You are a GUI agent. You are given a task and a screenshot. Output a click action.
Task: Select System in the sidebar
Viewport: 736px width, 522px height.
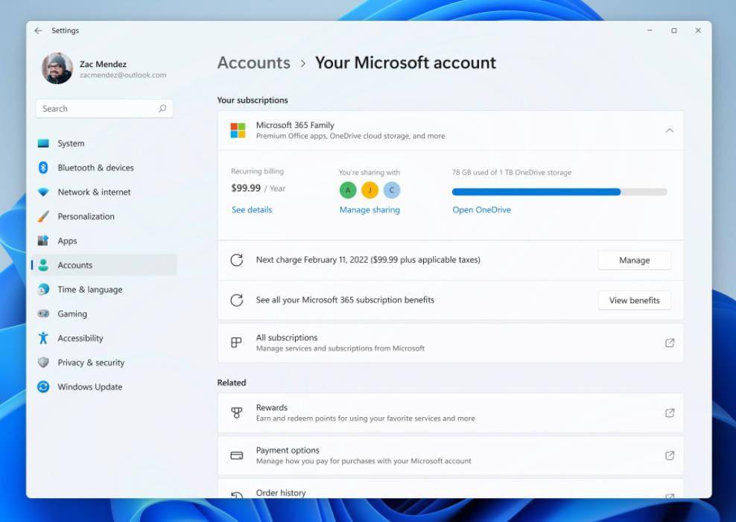tap(69, 143)
